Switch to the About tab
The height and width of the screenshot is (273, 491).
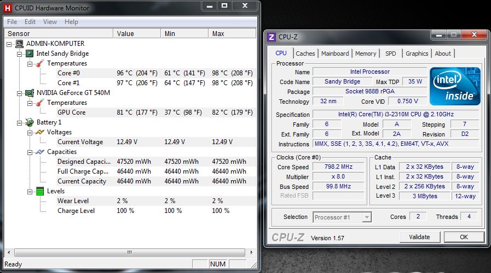coord(443,54)
